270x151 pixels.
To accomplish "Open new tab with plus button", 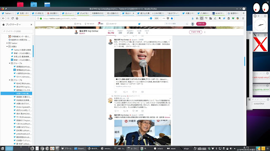I will (243, 13).
